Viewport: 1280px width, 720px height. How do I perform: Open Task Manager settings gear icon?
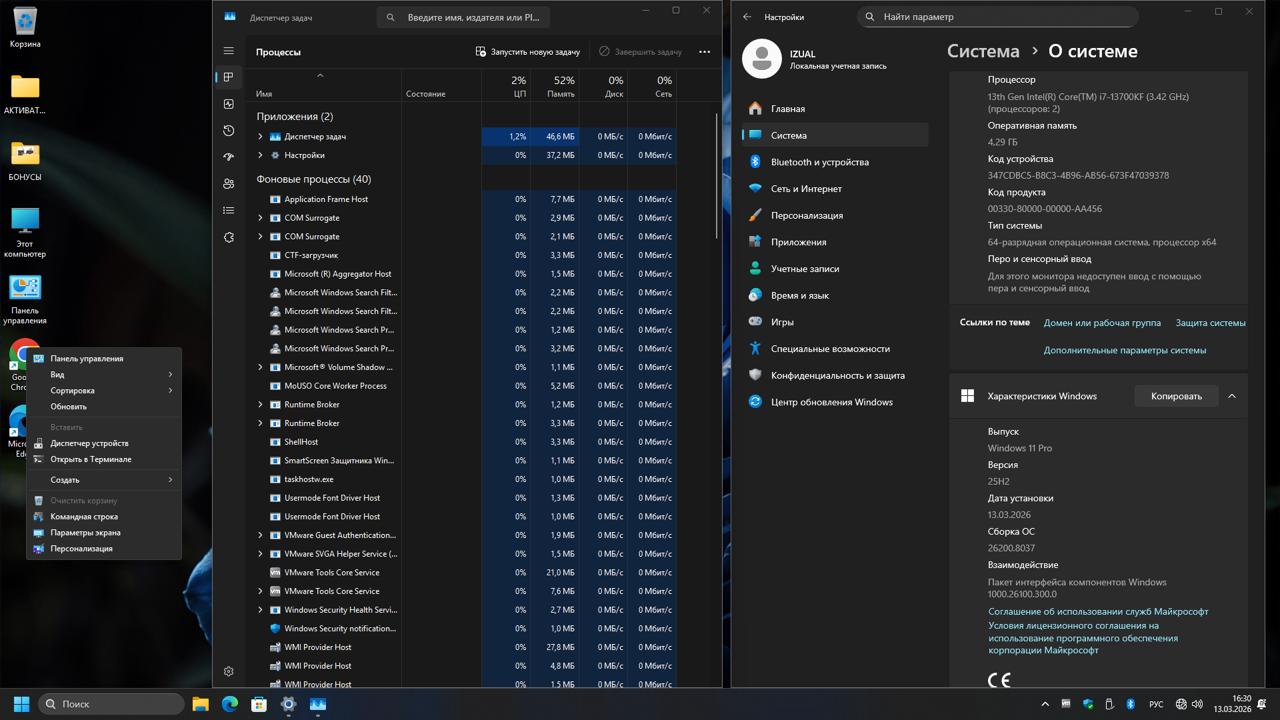tap(229, 671)
